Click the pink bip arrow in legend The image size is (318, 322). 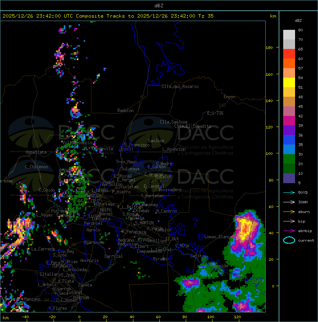click(289, 221)
